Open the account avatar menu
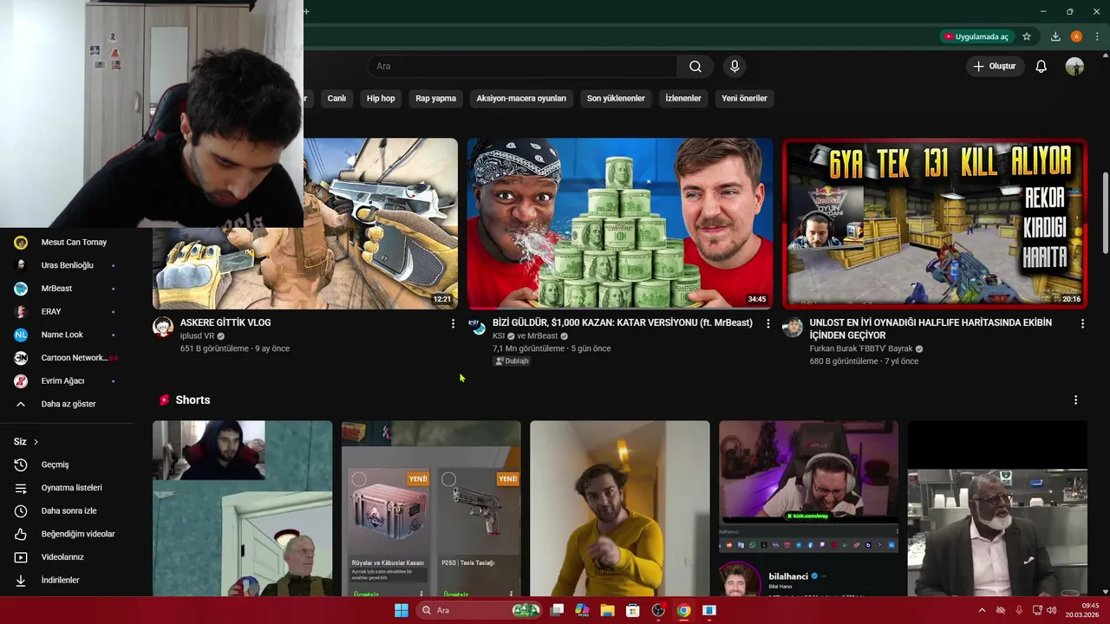Screen dimensions: 1110x624 (x=1074, y=66)
